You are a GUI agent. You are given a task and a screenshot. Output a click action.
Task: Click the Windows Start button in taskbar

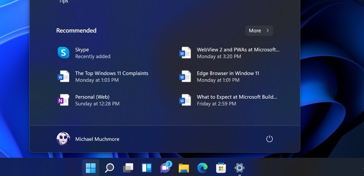pyautogui.click(x=91, y=168)
